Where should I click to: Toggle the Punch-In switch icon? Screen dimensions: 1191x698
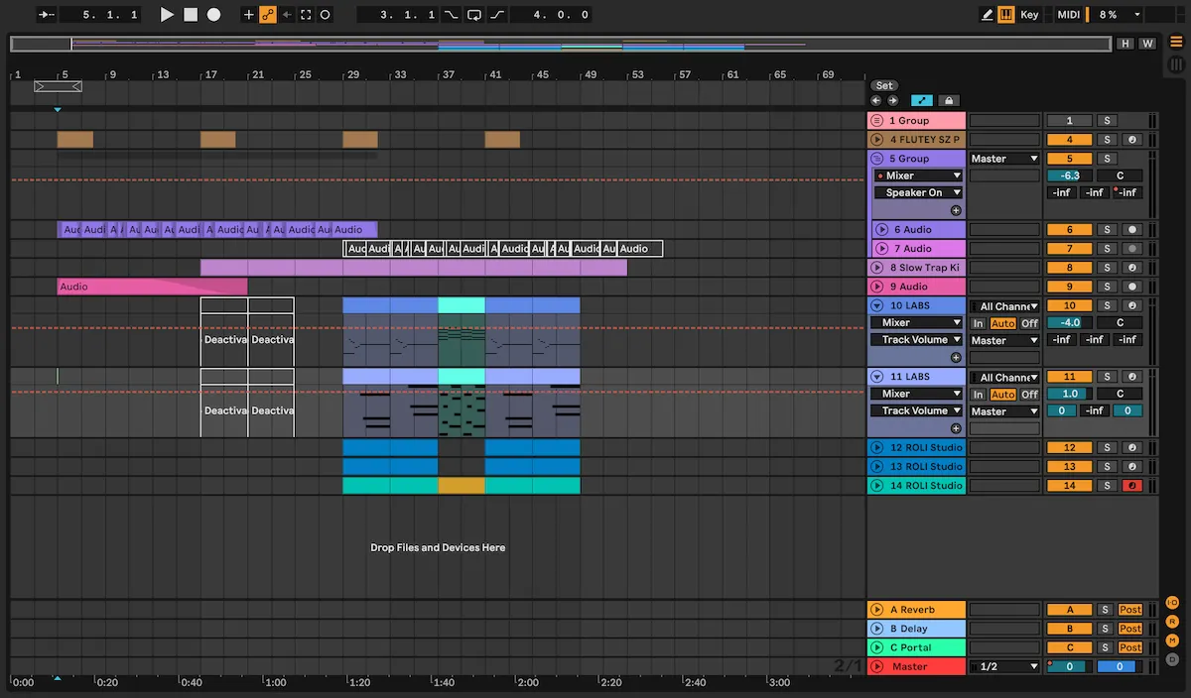point(452,15)
